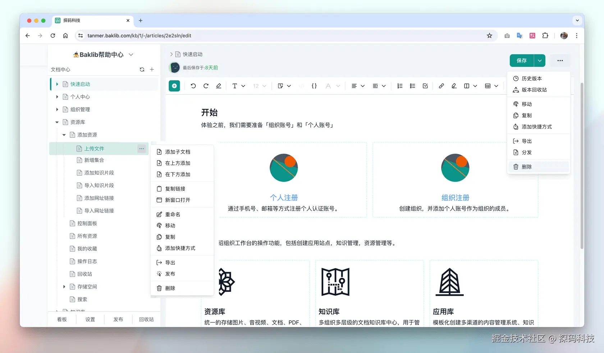Click the 个人注册 card illustration
Image resolution: width=604 pixels, height=353 pixels.
284,168
